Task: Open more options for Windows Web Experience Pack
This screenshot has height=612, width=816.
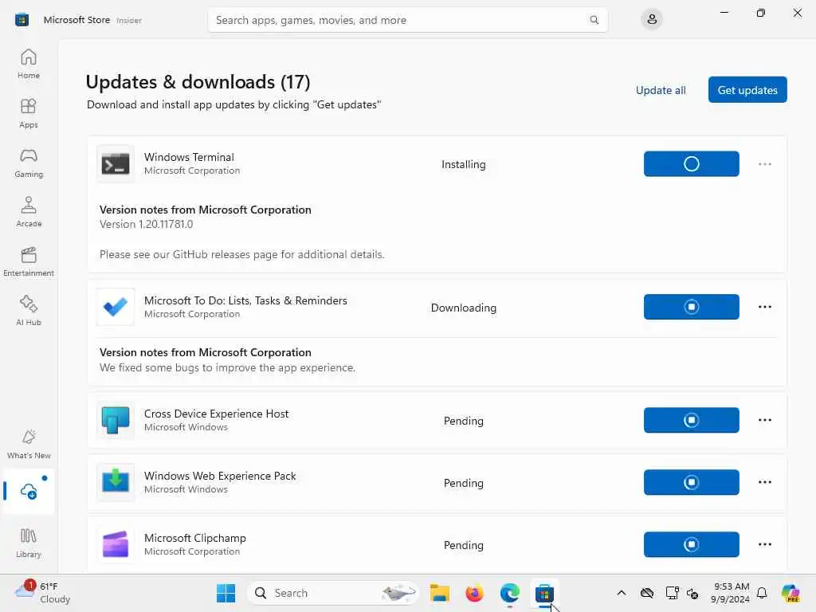Action: pyautogui.click(x=764, y=482)
